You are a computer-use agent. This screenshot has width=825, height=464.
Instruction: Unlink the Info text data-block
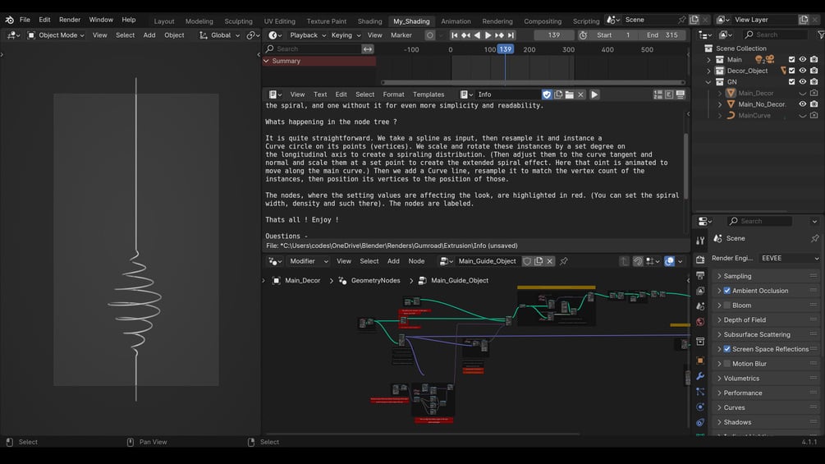coord(581,94)
